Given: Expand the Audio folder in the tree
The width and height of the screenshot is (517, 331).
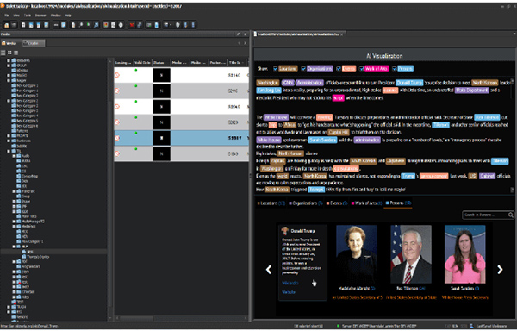Looking at the screenshot, I should tap(14, 156).
